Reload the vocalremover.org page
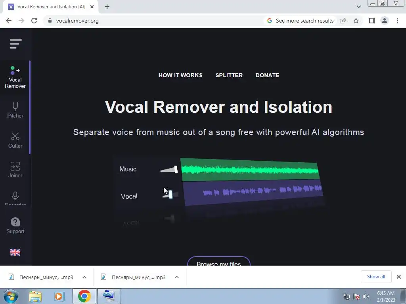This screenshot has width=406, height=304. (34, 21)
